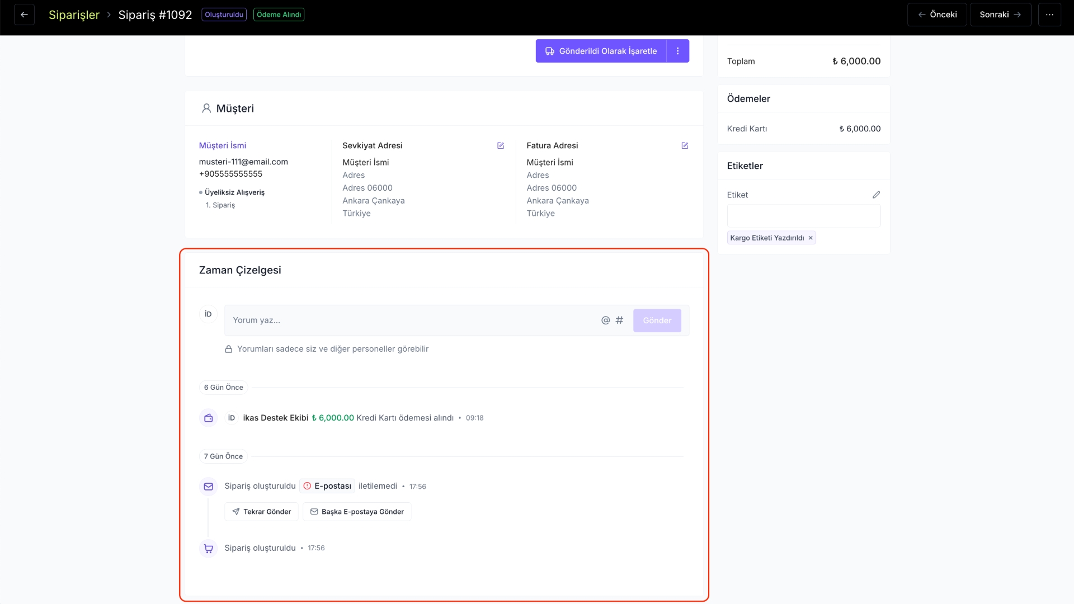The image size is (1074, 604).
Task: Click the Toplam ₺ 6,000.00 value
Action: pos(856,62)
